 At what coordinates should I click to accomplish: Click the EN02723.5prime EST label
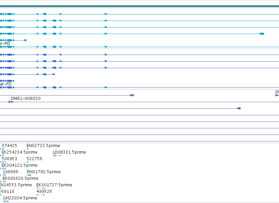point(43,146)
